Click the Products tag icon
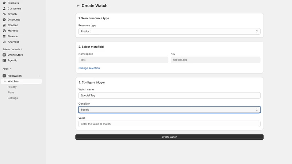 coord(4,3)
